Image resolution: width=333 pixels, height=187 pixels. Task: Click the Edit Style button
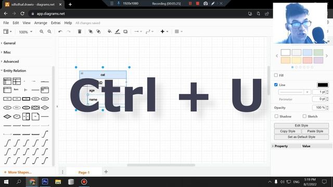pyautogui.click(x=301, y=126)
